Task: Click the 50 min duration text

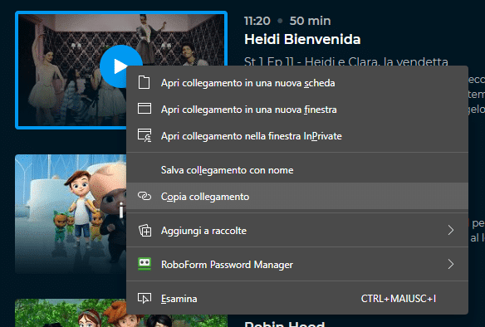Action: [x=310, y=21]
